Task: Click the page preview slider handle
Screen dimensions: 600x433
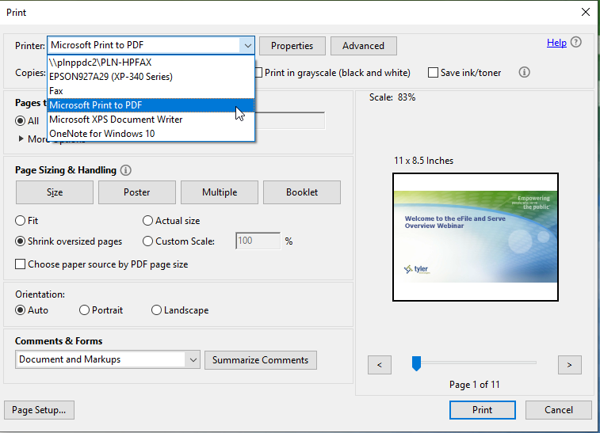Action: (416, 363)
